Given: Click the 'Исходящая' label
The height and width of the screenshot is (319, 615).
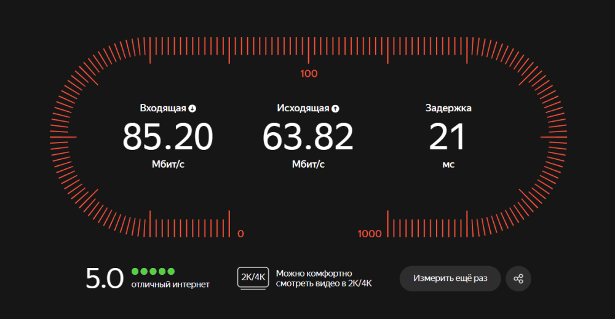Looking at the screenshot, I should coord(303,108).
